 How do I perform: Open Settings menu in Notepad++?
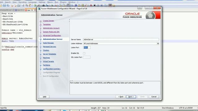coord(42,2)
